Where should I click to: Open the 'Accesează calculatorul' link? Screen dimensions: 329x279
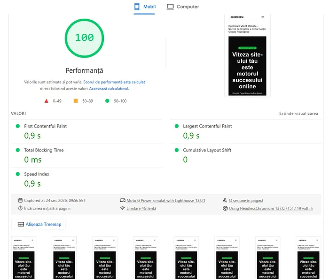click(x=109, y=89)
